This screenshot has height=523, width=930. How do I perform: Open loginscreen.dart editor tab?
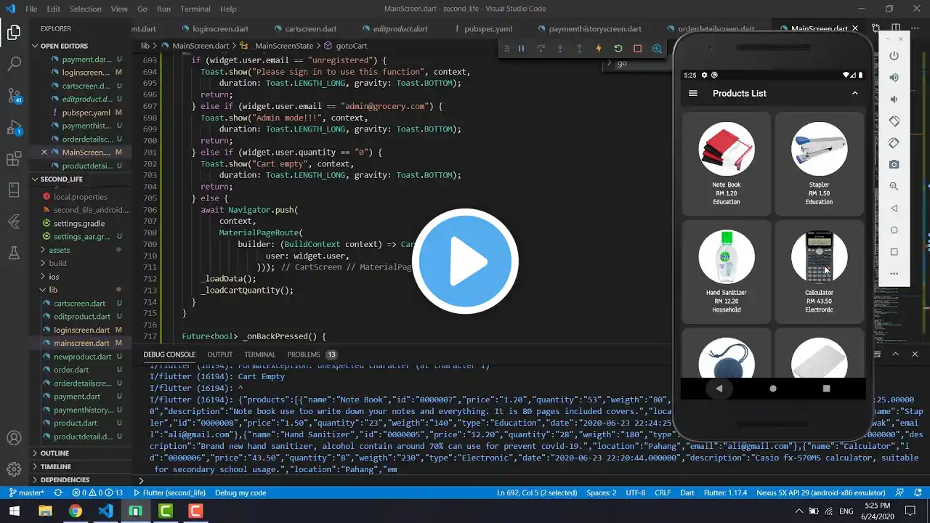click(220, 29)
